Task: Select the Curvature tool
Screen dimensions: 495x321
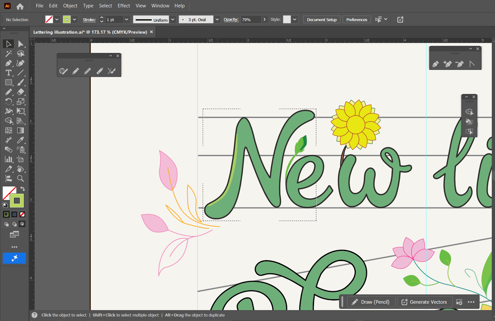Action: click(21, 63)
